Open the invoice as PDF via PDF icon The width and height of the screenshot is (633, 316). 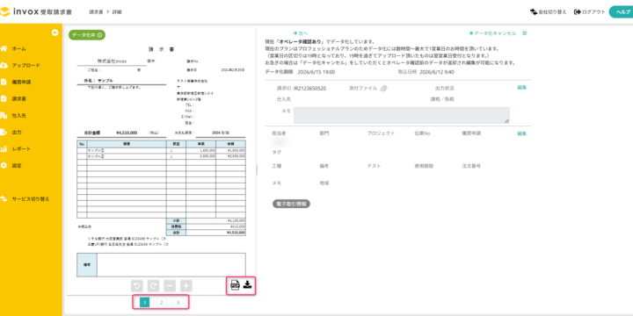235,285
